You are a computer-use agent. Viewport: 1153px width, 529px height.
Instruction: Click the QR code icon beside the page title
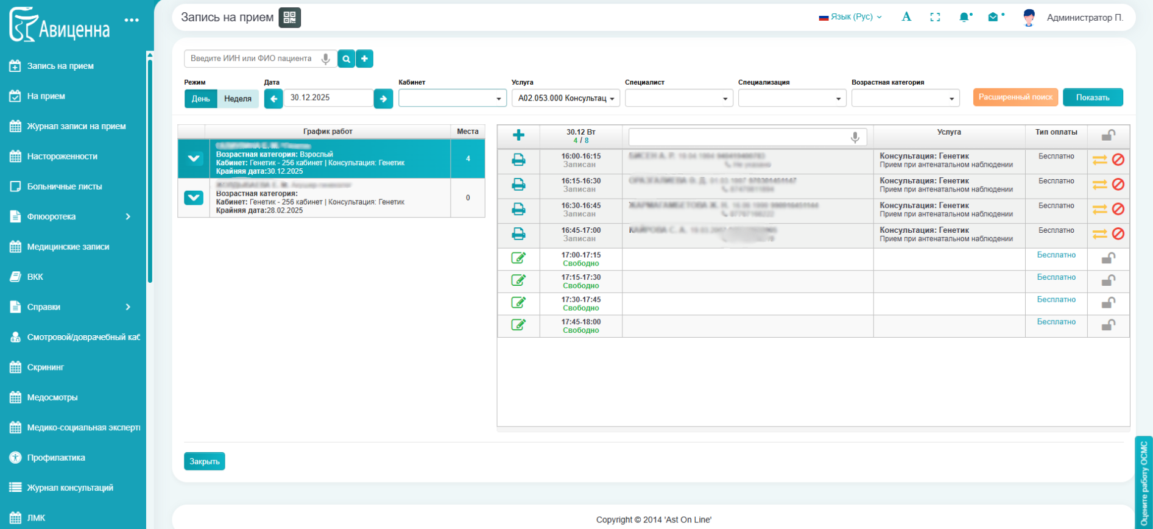(x=289, y=18)
